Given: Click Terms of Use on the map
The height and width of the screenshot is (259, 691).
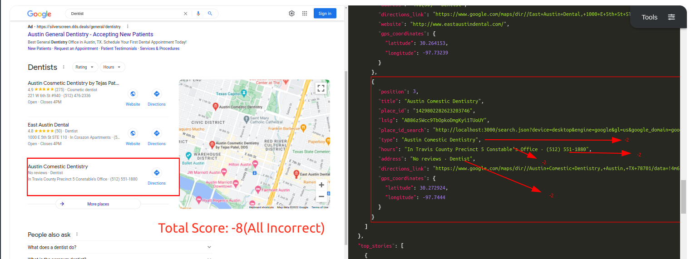Looking at the screenshot, I should pyautogui.click(x=320, y=207).
